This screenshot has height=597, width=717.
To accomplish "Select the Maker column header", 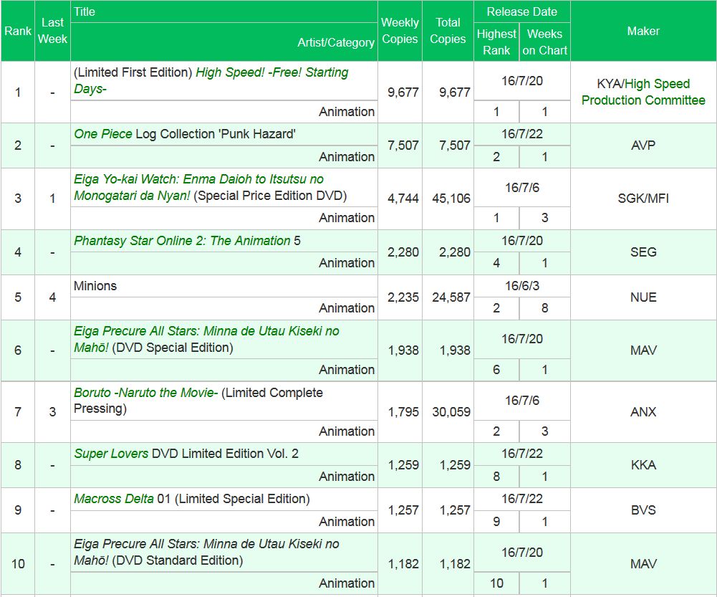I will coord(643,31).
